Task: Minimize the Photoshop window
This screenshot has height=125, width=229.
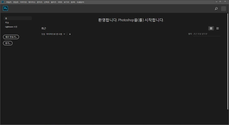Action: click(217, 2)
